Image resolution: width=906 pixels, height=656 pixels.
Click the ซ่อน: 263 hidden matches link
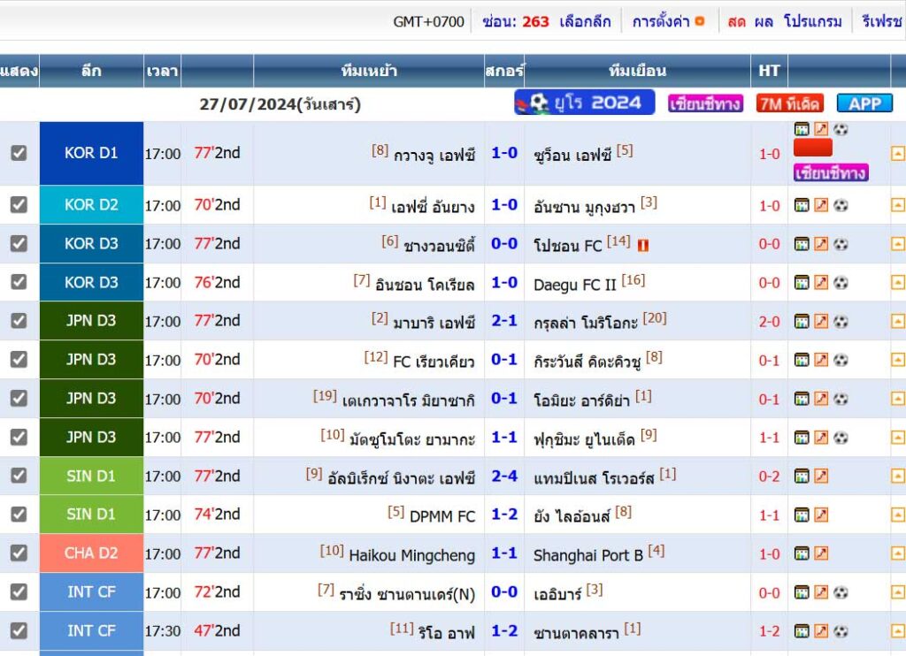tap(516, 21)
